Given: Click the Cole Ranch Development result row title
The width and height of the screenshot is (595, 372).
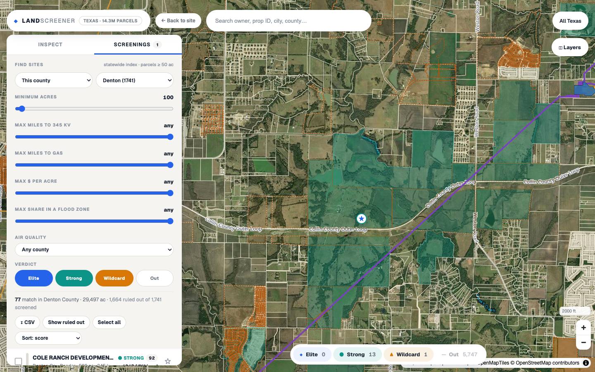Looking at the screenshot, I should (x=73, y=358).
